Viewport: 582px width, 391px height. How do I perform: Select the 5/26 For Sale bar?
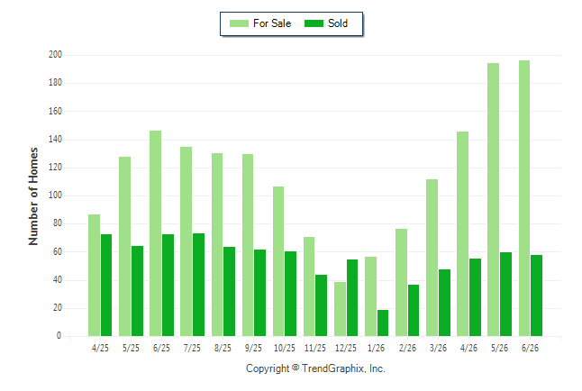[494, 200]
